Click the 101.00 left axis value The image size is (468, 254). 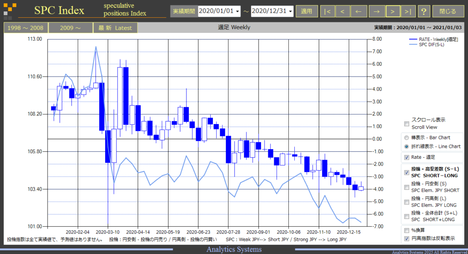pos(35,226)
